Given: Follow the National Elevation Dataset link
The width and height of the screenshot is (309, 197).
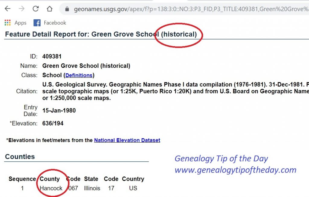Looking at the screenshot, I should (x=127, y=140).
